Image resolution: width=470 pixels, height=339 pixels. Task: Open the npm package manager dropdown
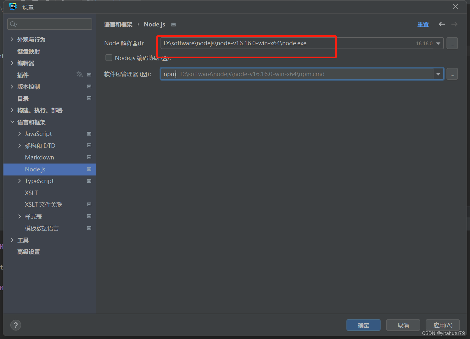pos(438,74)
